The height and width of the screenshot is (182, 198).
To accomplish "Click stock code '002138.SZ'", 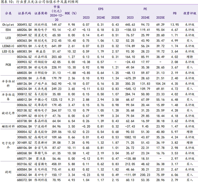I will coord(24,110).
